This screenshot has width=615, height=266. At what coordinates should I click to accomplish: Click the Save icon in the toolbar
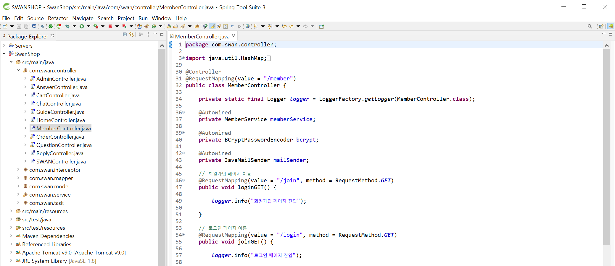(19, 26)
